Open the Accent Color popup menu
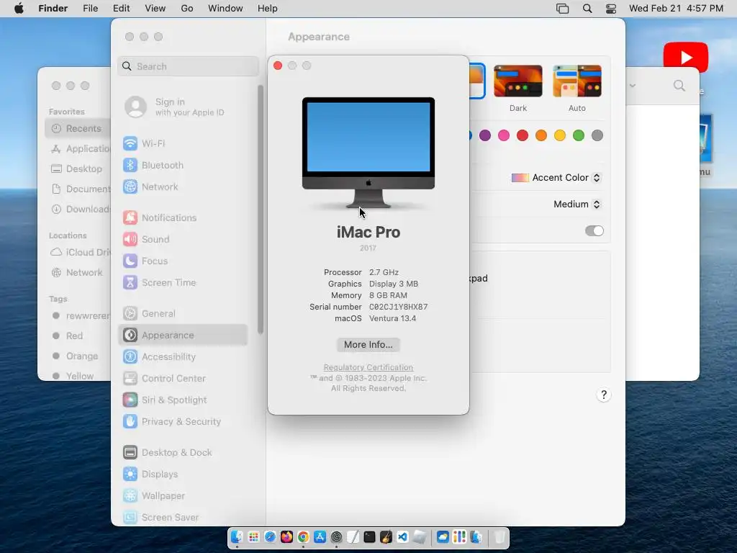This screenshot has height=553, width=737. pyautogui.click(x=556, y=178)
